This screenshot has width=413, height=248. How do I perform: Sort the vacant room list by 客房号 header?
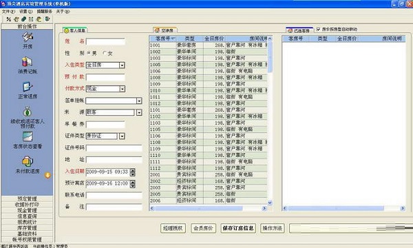click(x=162, y=39)
